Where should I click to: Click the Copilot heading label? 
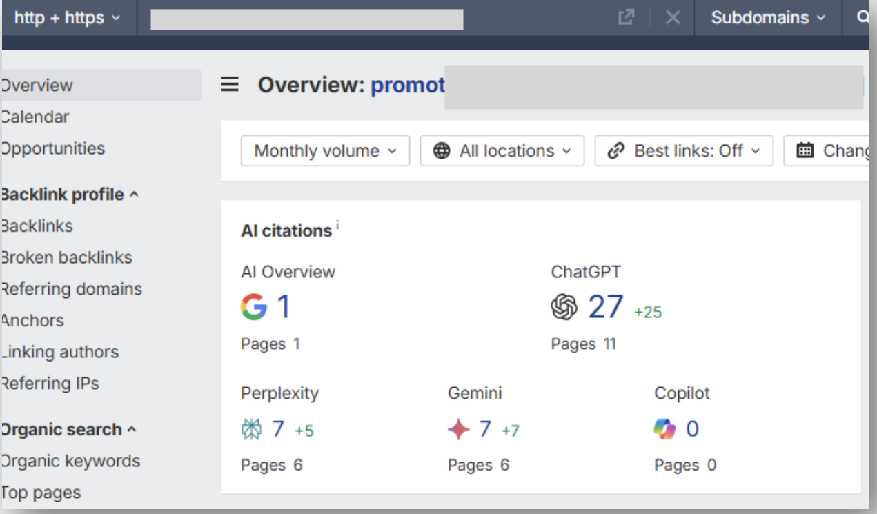(x=682, y=394)
